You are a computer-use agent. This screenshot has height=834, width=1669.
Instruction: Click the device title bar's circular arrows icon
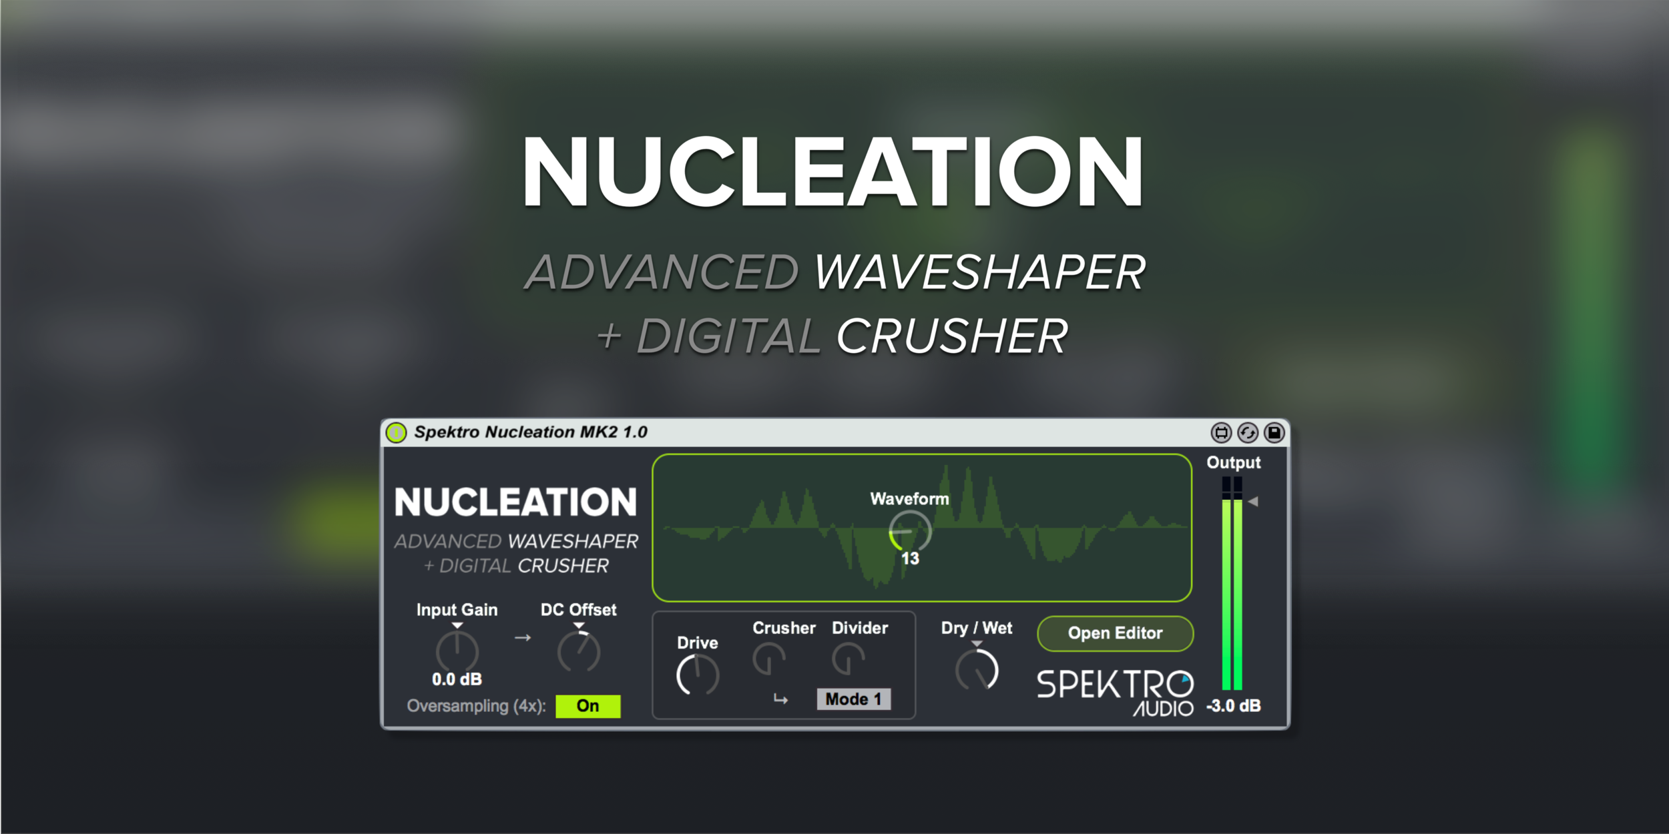pyautogui.click(x=1248, y=433)
